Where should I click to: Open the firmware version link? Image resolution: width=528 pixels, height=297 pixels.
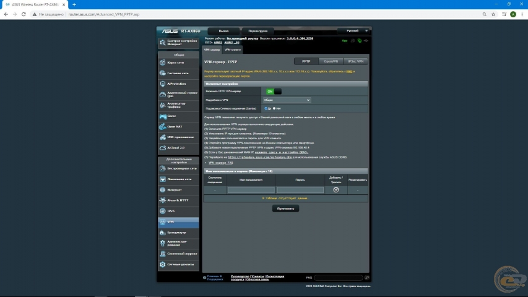(300, 38)
